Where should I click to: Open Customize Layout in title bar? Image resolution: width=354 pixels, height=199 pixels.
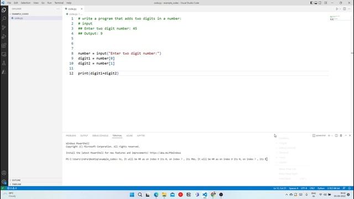click(326, 3)
